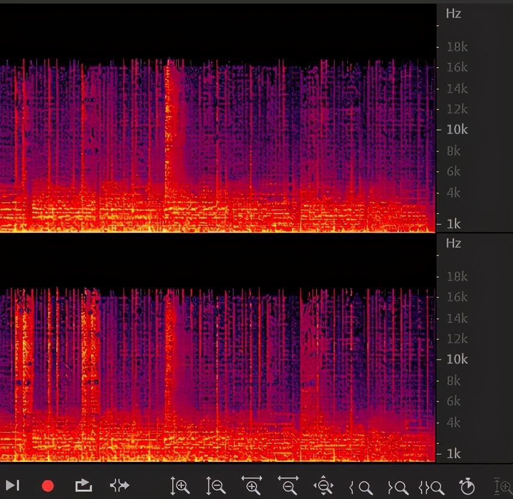Click Zoom Out Amplitude icon

click(215, 485)
